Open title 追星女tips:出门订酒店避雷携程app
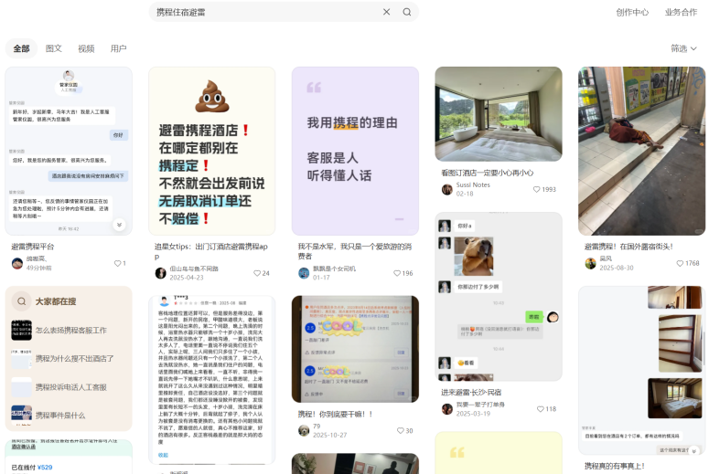 tap(211, 251)
